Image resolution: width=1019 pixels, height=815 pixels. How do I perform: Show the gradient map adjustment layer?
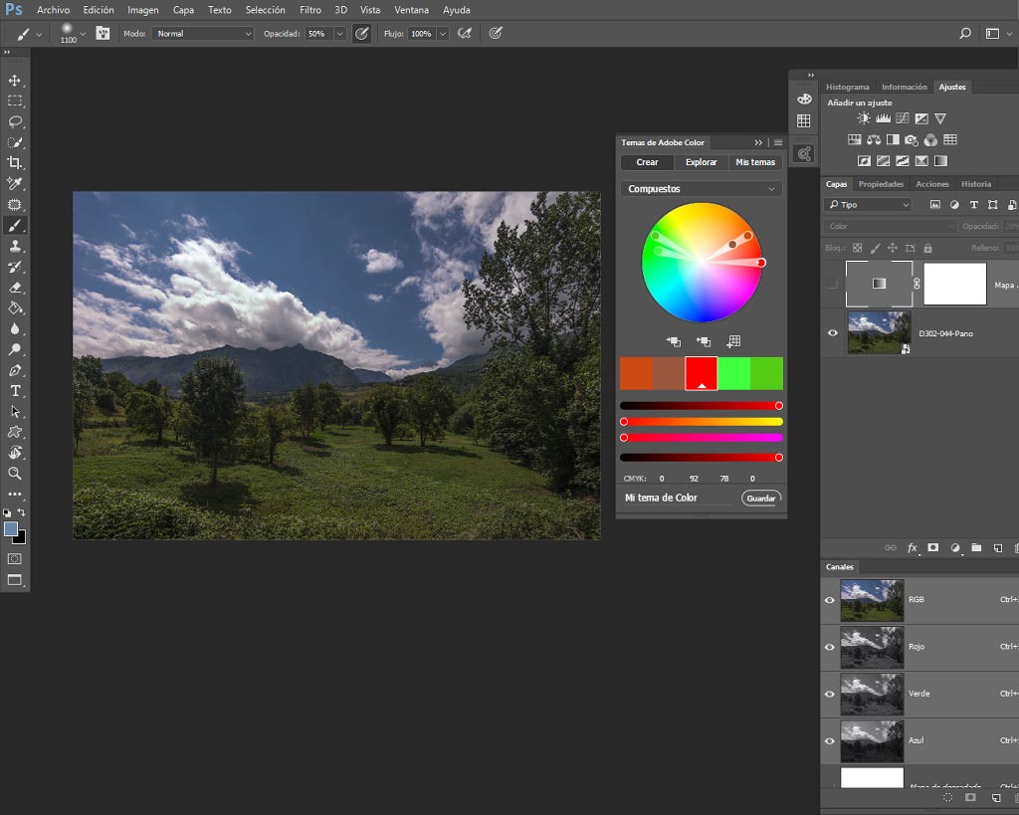pos(833,284)
